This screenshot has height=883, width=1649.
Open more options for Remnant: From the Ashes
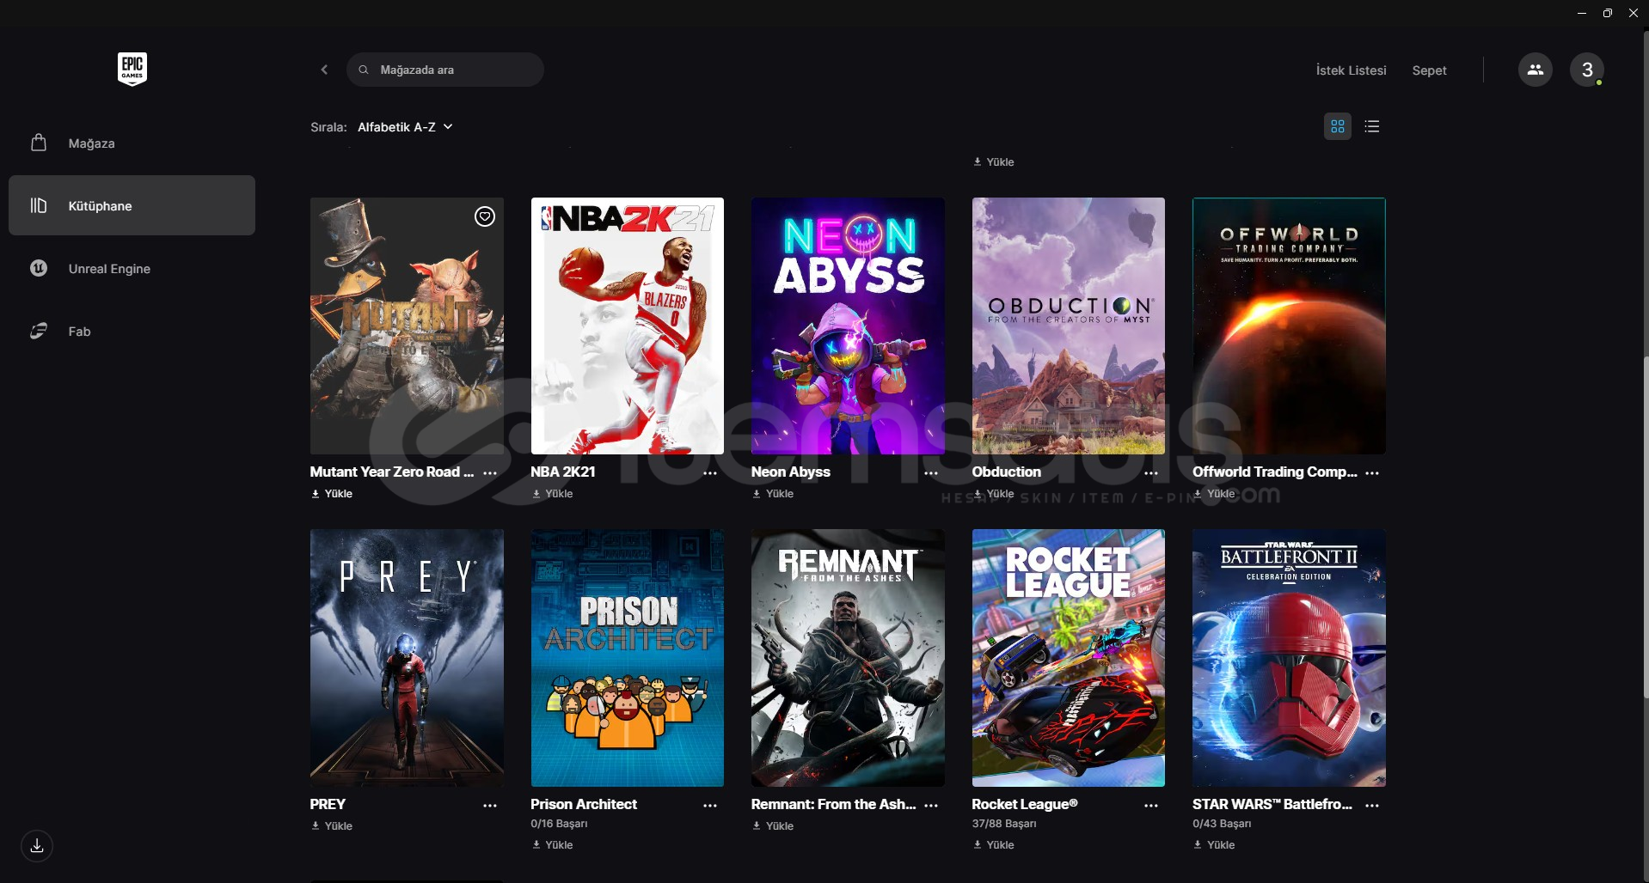point(931,805)
